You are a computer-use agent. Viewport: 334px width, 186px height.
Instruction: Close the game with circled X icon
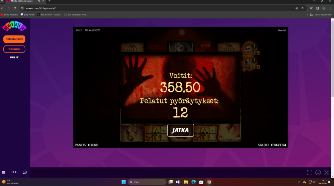(x=326, y=173)
